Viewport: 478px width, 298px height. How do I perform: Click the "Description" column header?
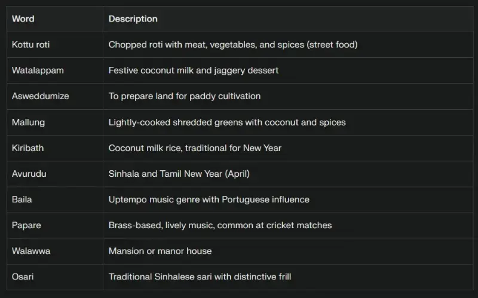[133, 19]
